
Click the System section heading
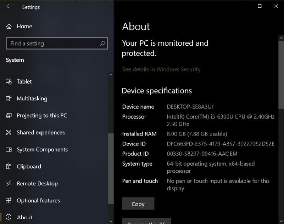[15, 60]
